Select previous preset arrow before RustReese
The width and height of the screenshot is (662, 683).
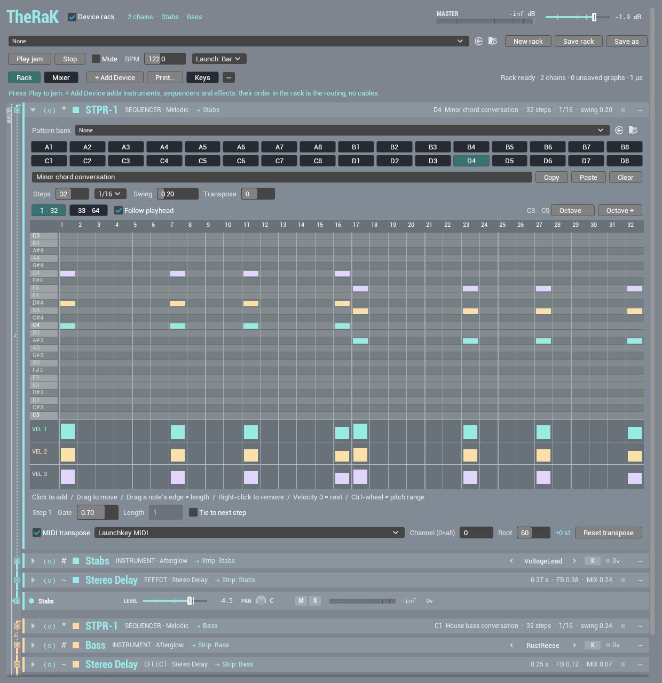511,645
